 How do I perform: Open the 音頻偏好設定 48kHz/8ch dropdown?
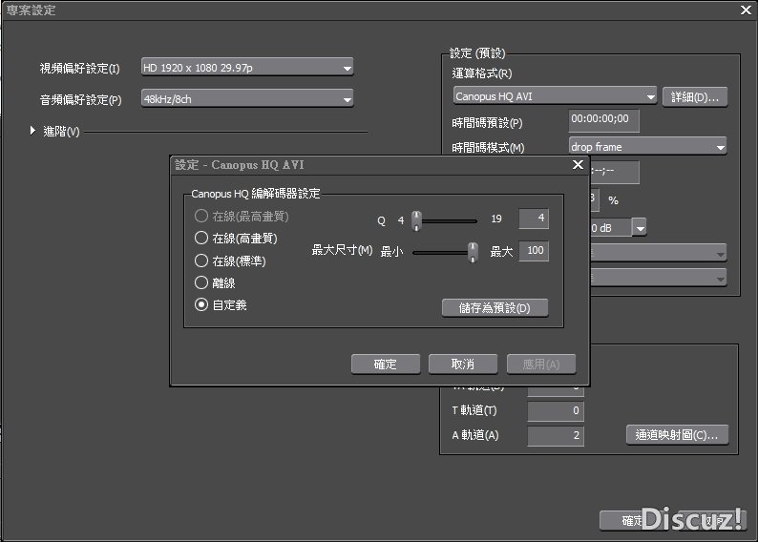coord(247,98)
